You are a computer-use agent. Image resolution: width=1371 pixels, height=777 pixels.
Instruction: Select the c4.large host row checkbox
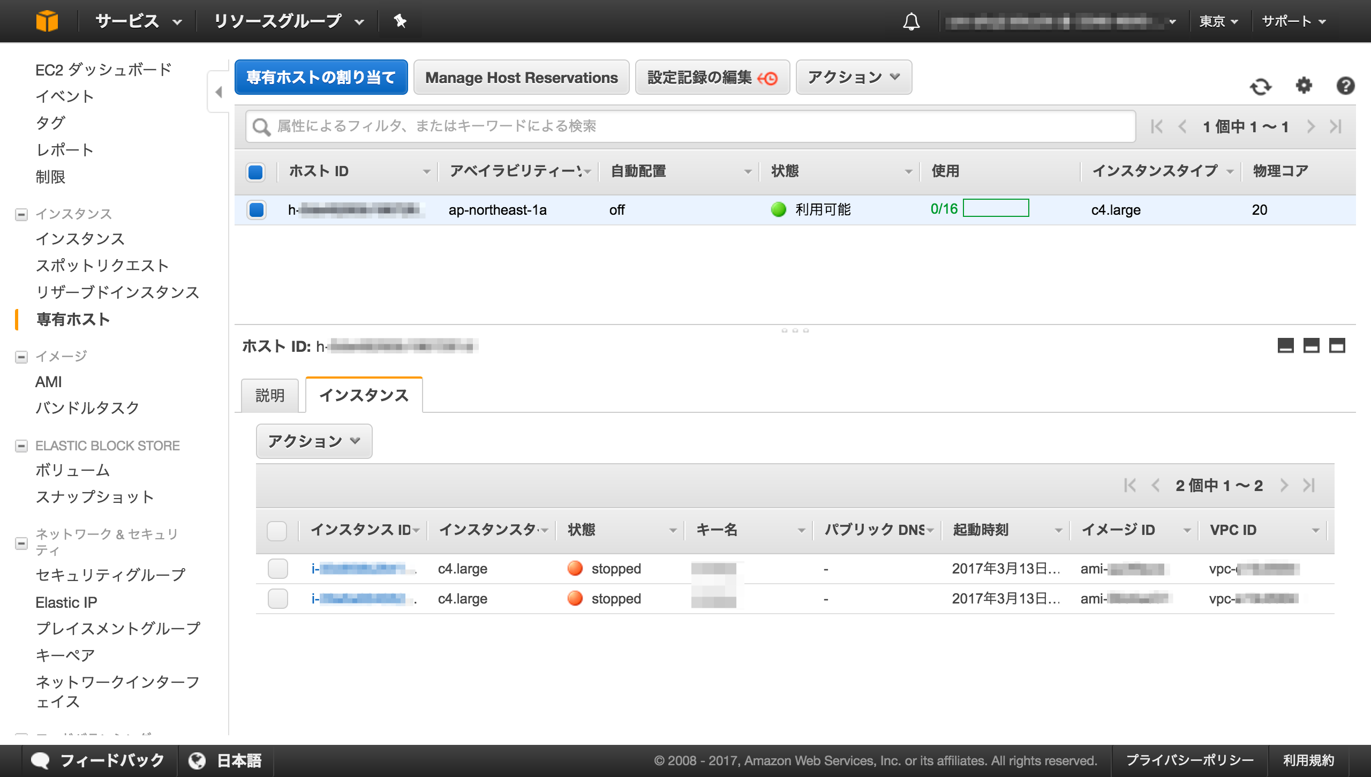click(x=255, y=210)
